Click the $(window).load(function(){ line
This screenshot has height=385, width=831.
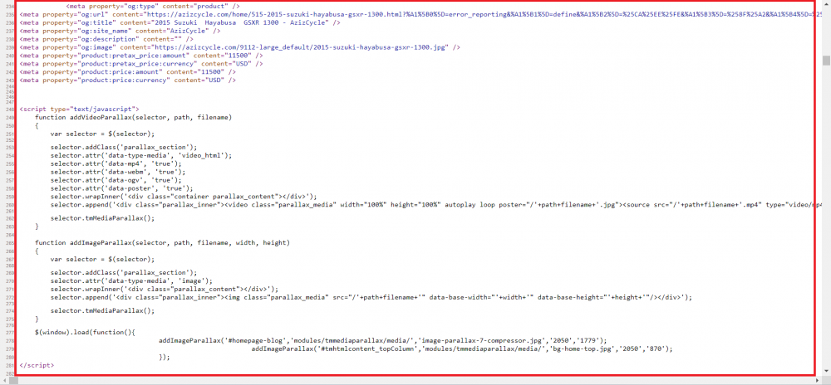pos(85,332)
